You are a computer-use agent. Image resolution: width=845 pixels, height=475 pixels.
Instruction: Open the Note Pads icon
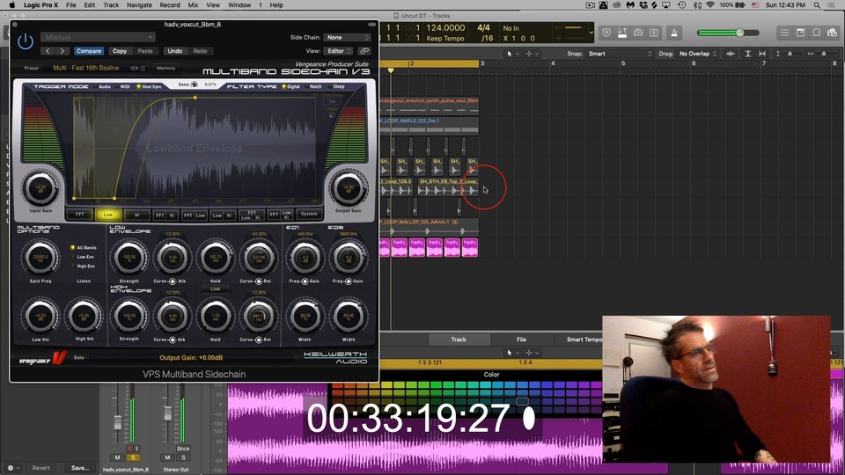(801, 33)
